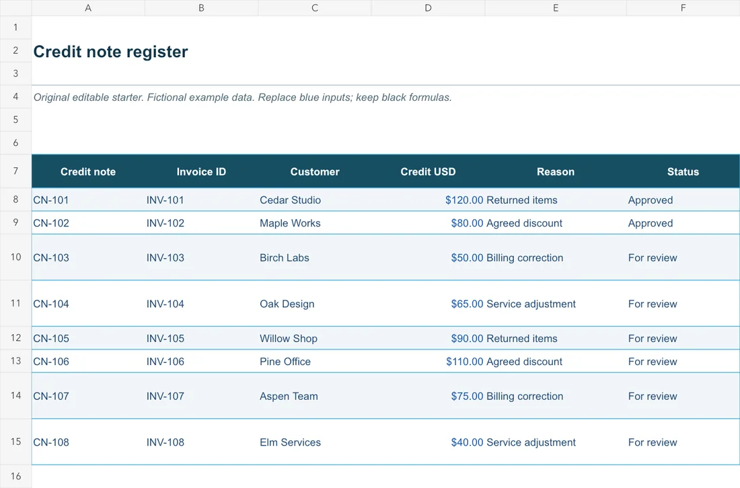Select column E header
Screen dimensions: 740x488
pos(556,8)
